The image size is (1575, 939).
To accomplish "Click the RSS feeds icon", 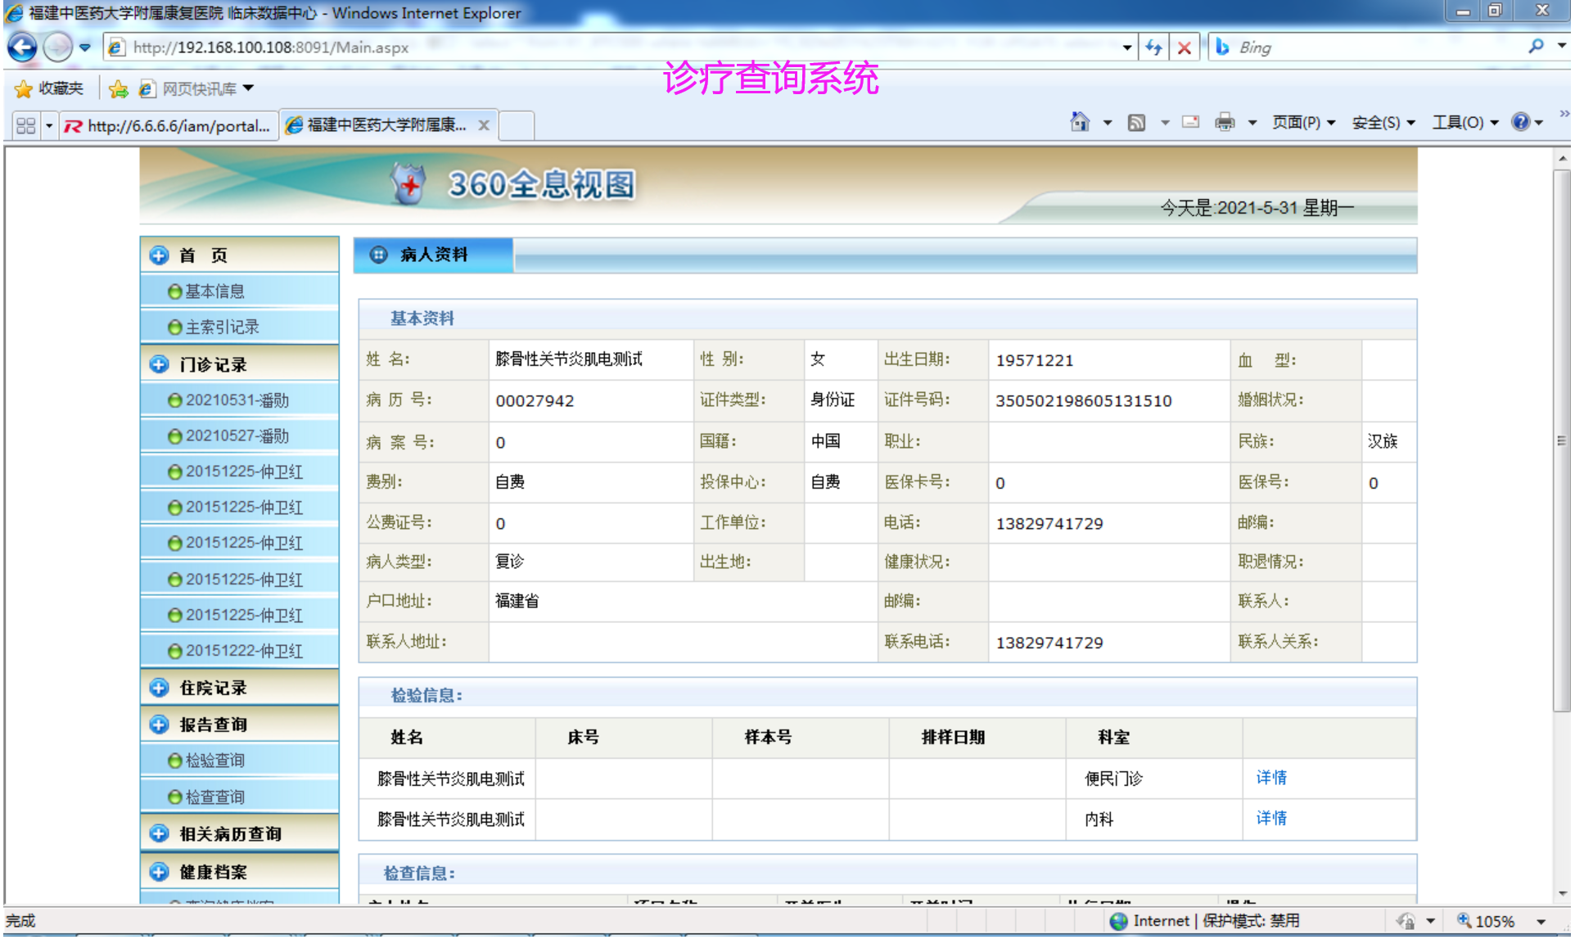I will [1136, 123].
